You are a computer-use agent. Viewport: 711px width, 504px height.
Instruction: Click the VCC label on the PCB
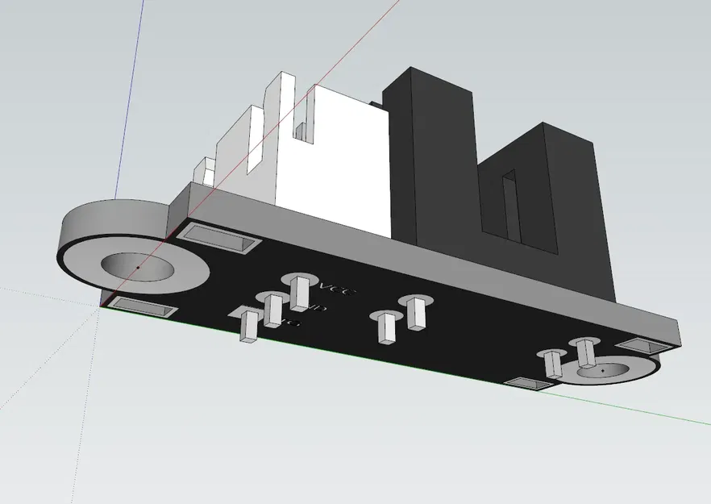[x=337, y=288]
